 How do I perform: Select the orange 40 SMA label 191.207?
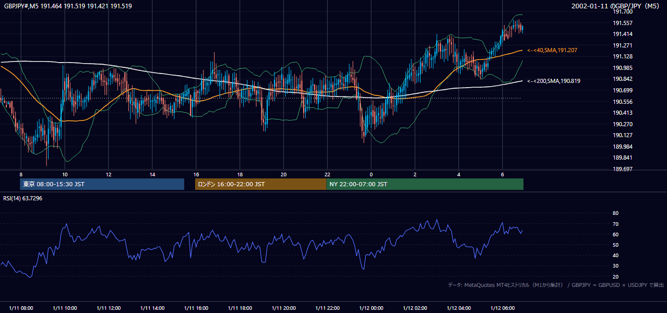click(x=552, y=50)
